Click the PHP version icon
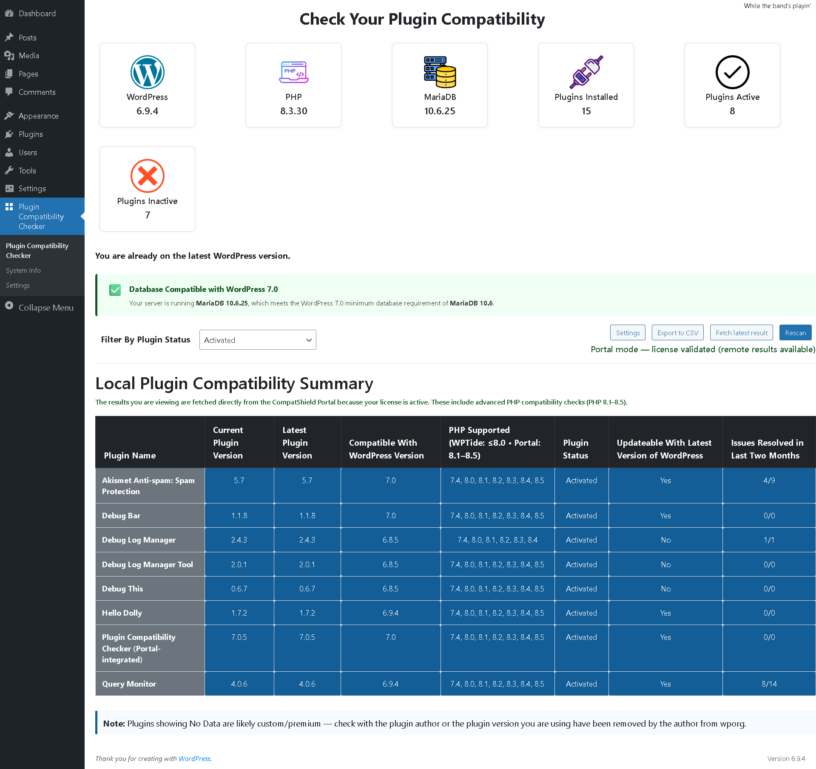Viewport: 816px width, 769px height. (x=293, y=72)
